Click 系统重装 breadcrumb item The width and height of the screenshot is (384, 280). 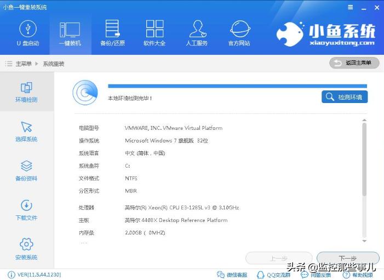click(54, 64)
